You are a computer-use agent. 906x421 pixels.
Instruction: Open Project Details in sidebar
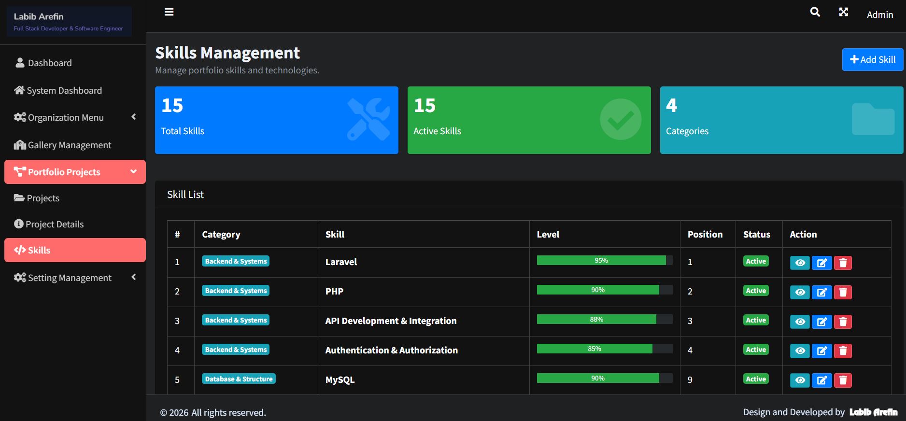click(75, 224)
